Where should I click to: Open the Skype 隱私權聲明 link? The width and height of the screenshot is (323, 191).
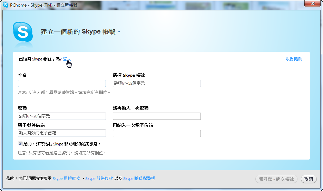139,179
